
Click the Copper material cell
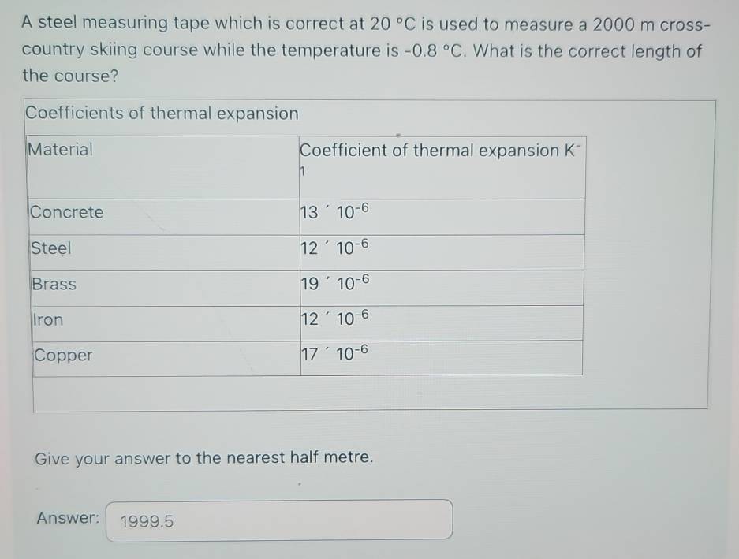(x=62, y=356)
